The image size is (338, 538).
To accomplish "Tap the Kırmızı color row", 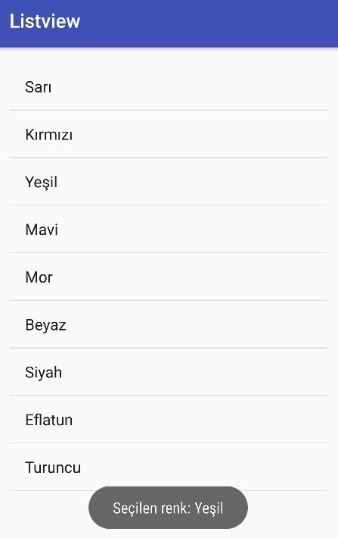I will pyautogui.click(x=168, y=134).
